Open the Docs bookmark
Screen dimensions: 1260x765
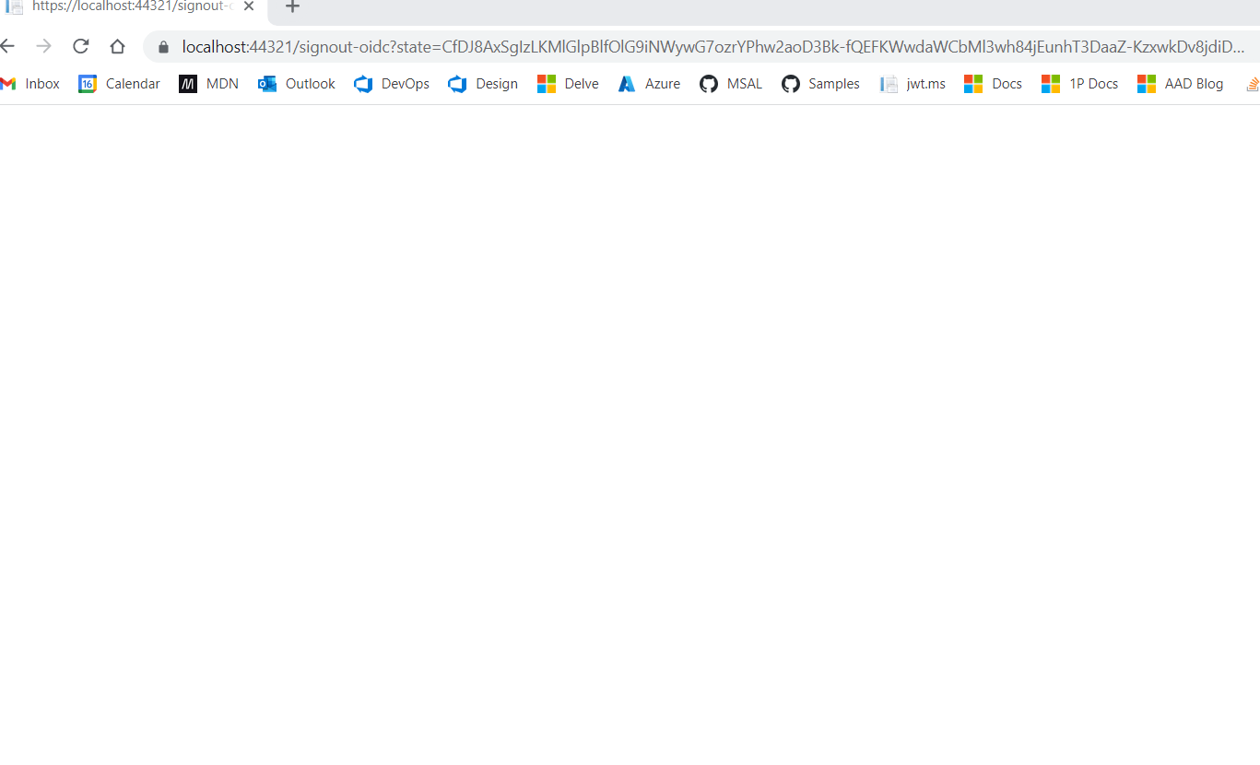(993, 84)
